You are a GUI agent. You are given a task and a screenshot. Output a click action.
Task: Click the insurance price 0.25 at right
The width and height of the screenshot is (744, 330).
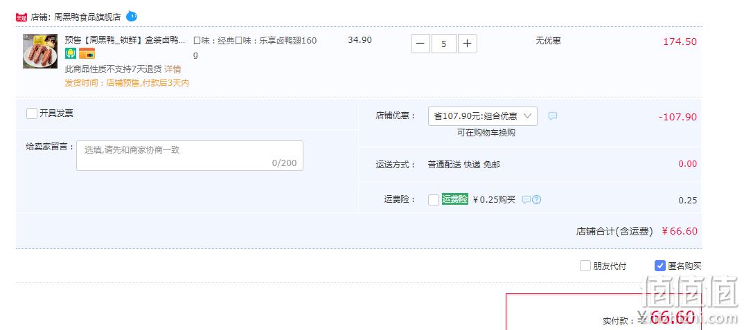(687, 200)
